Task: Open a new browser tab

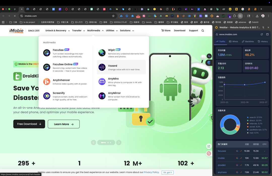Action: tap(261, 9)
